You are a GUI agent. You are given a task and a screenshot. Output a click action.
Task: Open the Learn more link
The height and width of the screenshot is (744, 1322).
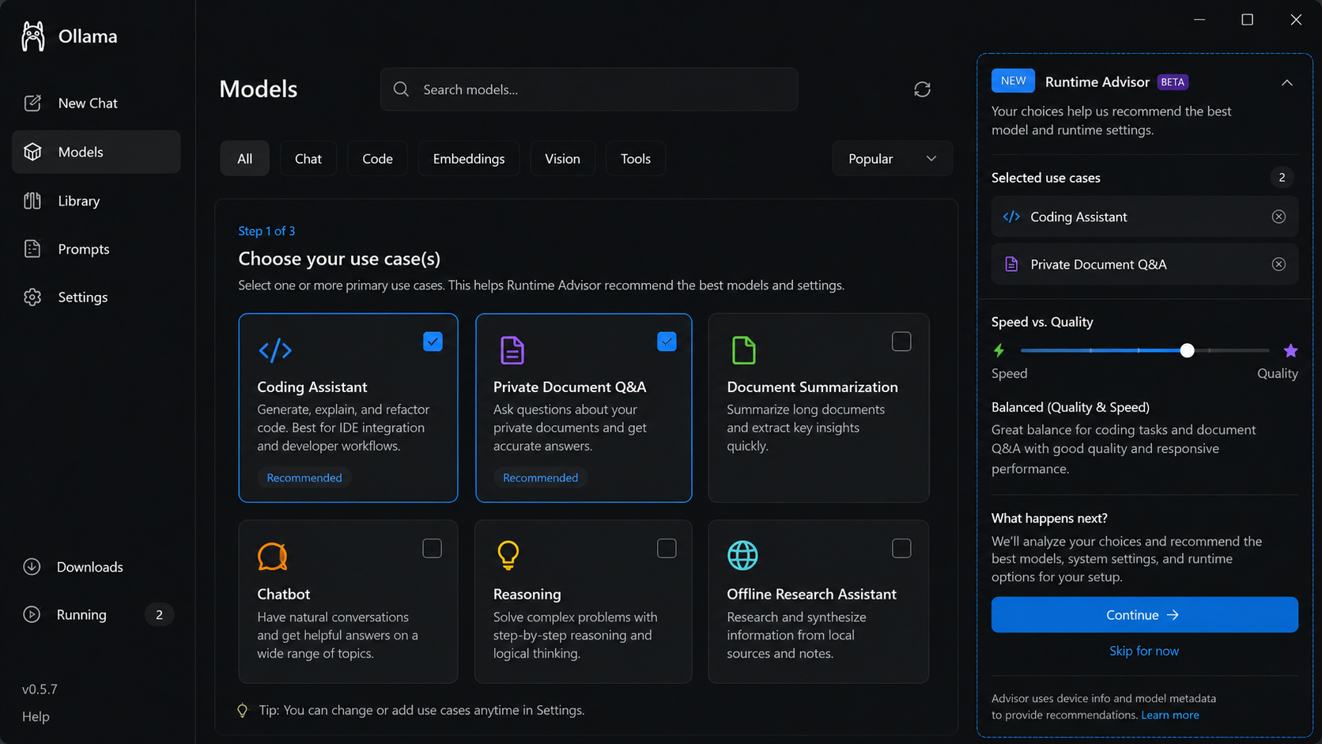click(1169, 715)
